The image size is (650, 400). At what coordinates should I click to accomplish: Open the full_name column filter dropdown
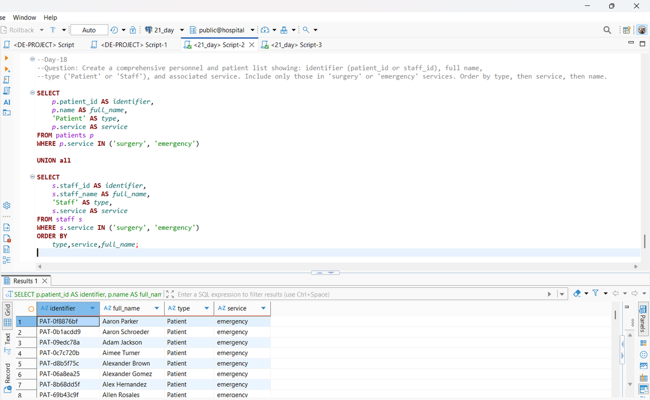(157, 308)
